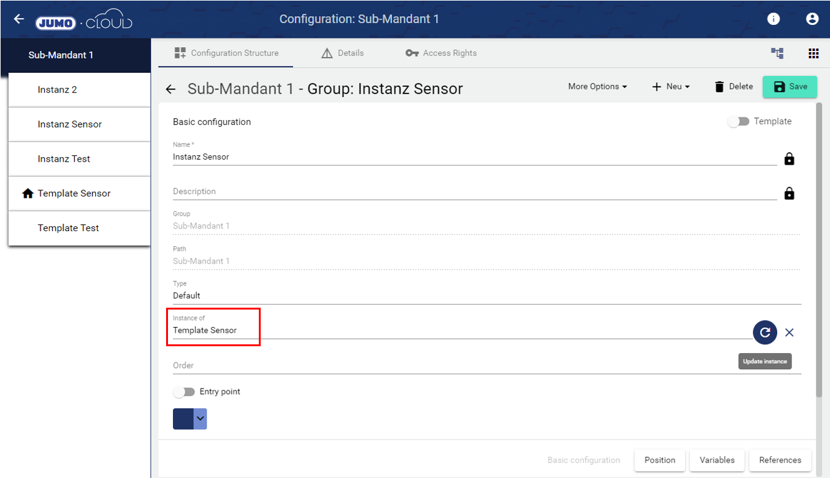Open the user account profile icon
Viewport: 830px width, 478px height.
[812, 19]
